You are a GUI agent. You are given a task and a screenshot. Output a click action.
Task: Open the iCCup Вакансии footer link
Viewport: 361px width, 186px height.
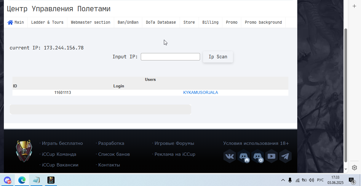60,165
